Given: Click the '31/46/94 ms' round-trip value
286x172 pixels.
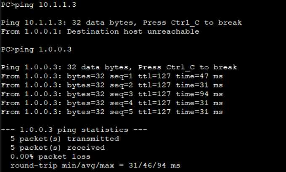Looking at the screenshot, I should click(x=154, y=166).
